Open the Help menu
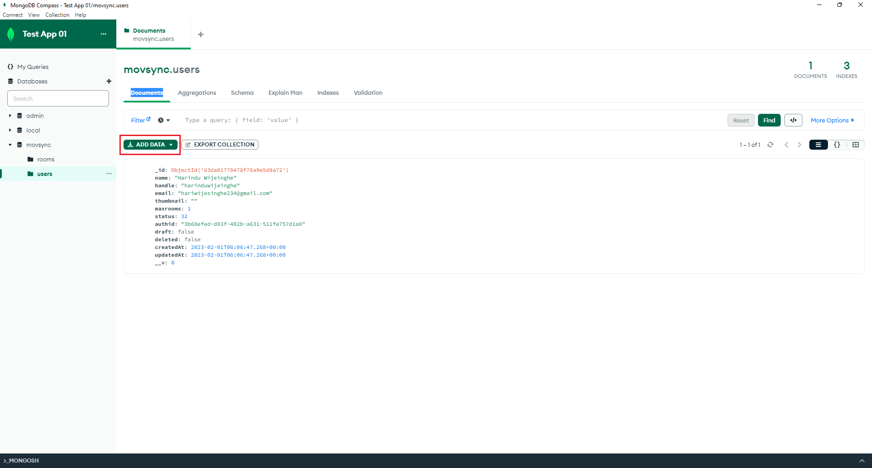Viewport: 872px width, 468px height. click(80, 15)
